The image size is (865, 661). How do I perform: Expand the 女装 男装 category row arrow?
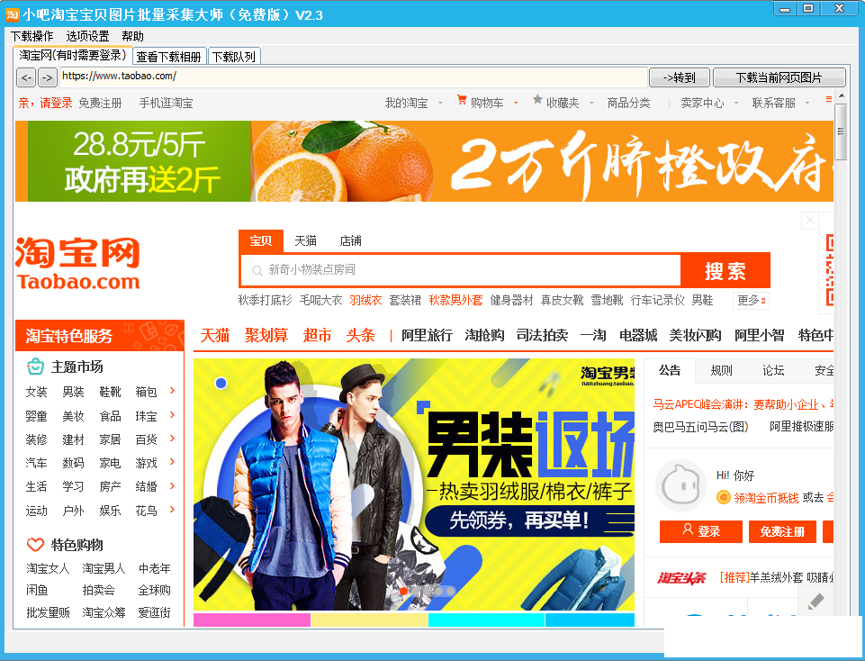pyautogui.click(x=172, y=391)
